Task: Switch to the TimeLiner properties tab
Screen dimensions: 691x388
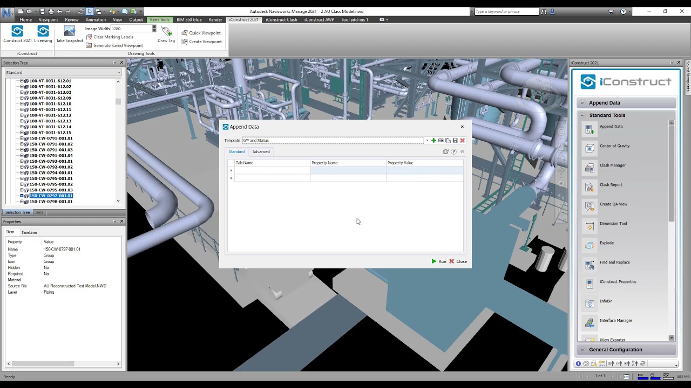Action: (x=29, y=232)
